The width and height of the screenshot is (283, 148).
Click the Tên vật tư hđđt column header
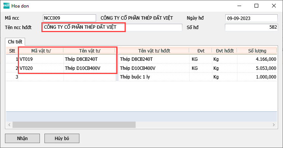(x=154, y=51)
